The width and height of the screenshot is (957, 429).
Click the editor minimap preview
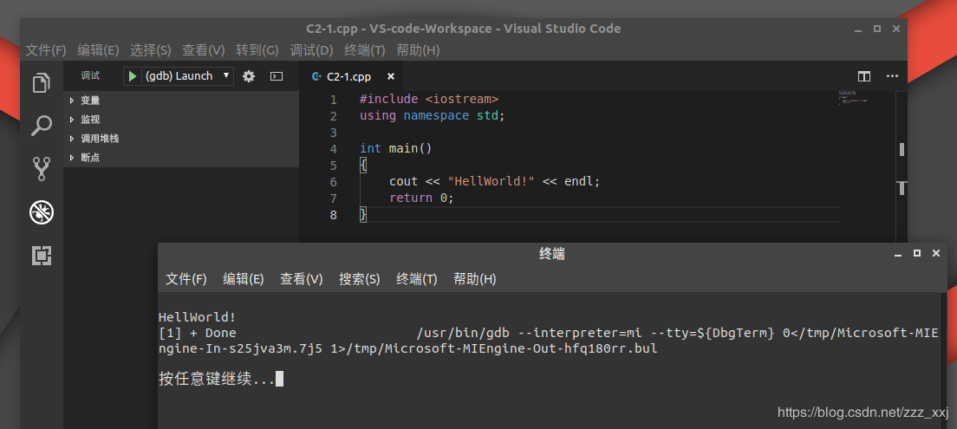pos(853,98)
